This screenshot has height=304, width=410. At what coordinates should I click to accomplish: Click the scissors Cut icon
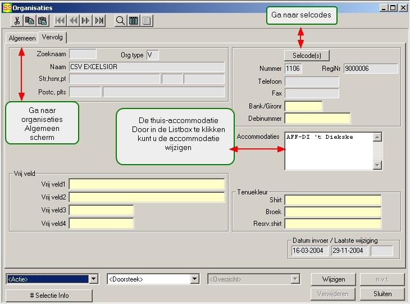(16, 21)
